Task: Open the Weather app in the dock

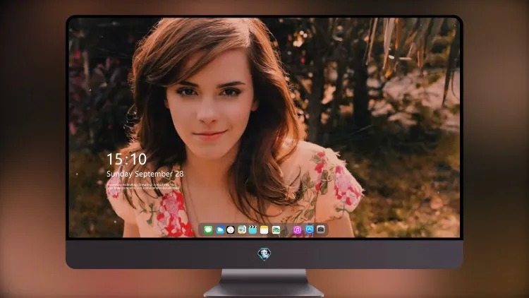Action: coord(219,230)
